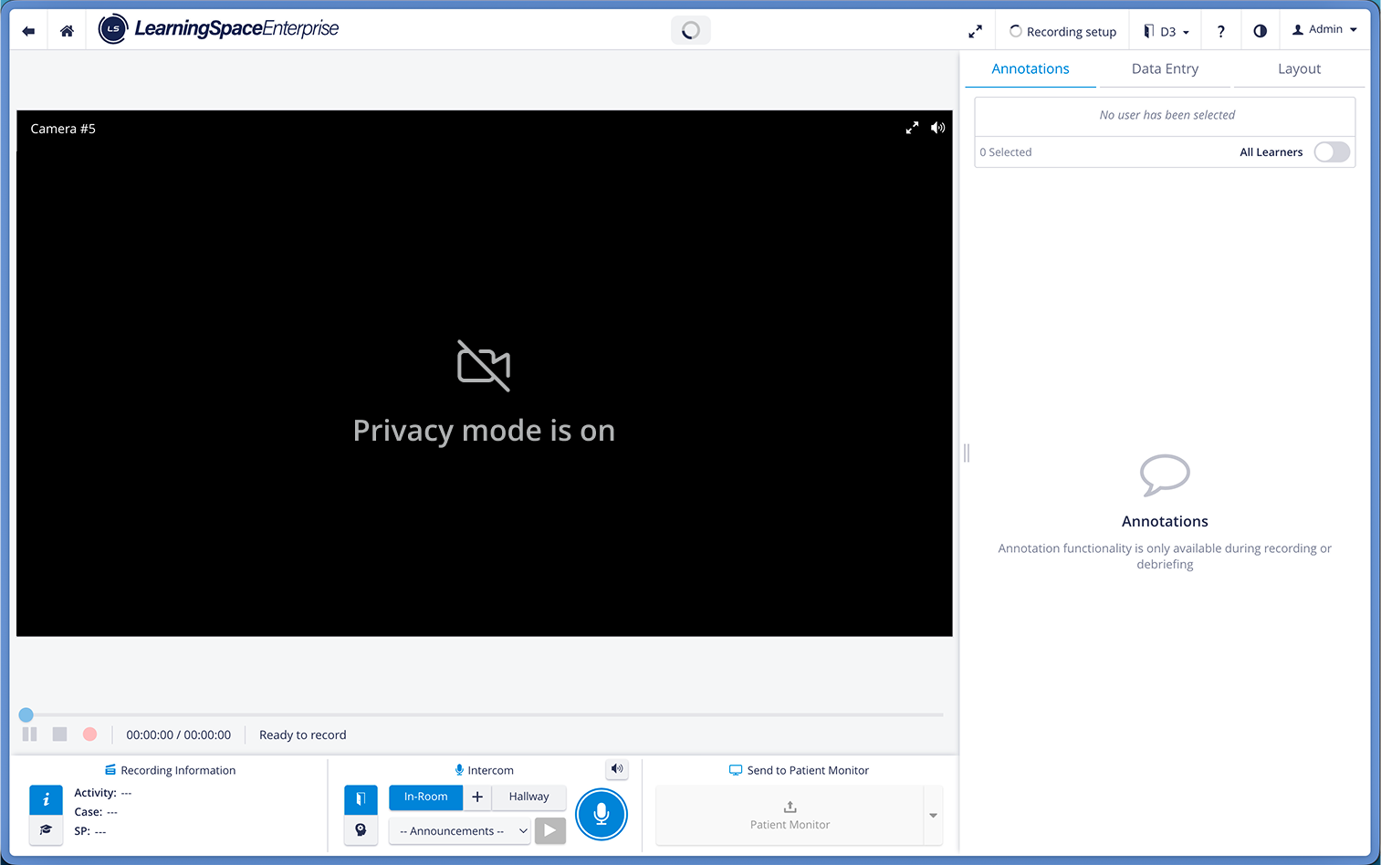This screenshot has height=865, width=1381.
Task: Enable the All Learners switch
Action: tap(1332, 152)
